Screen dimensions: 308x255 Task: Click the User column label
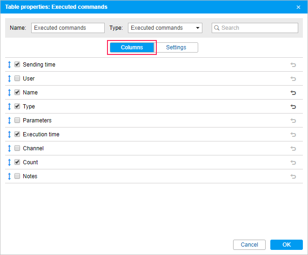pyautogui.click(x=29, y=78)
